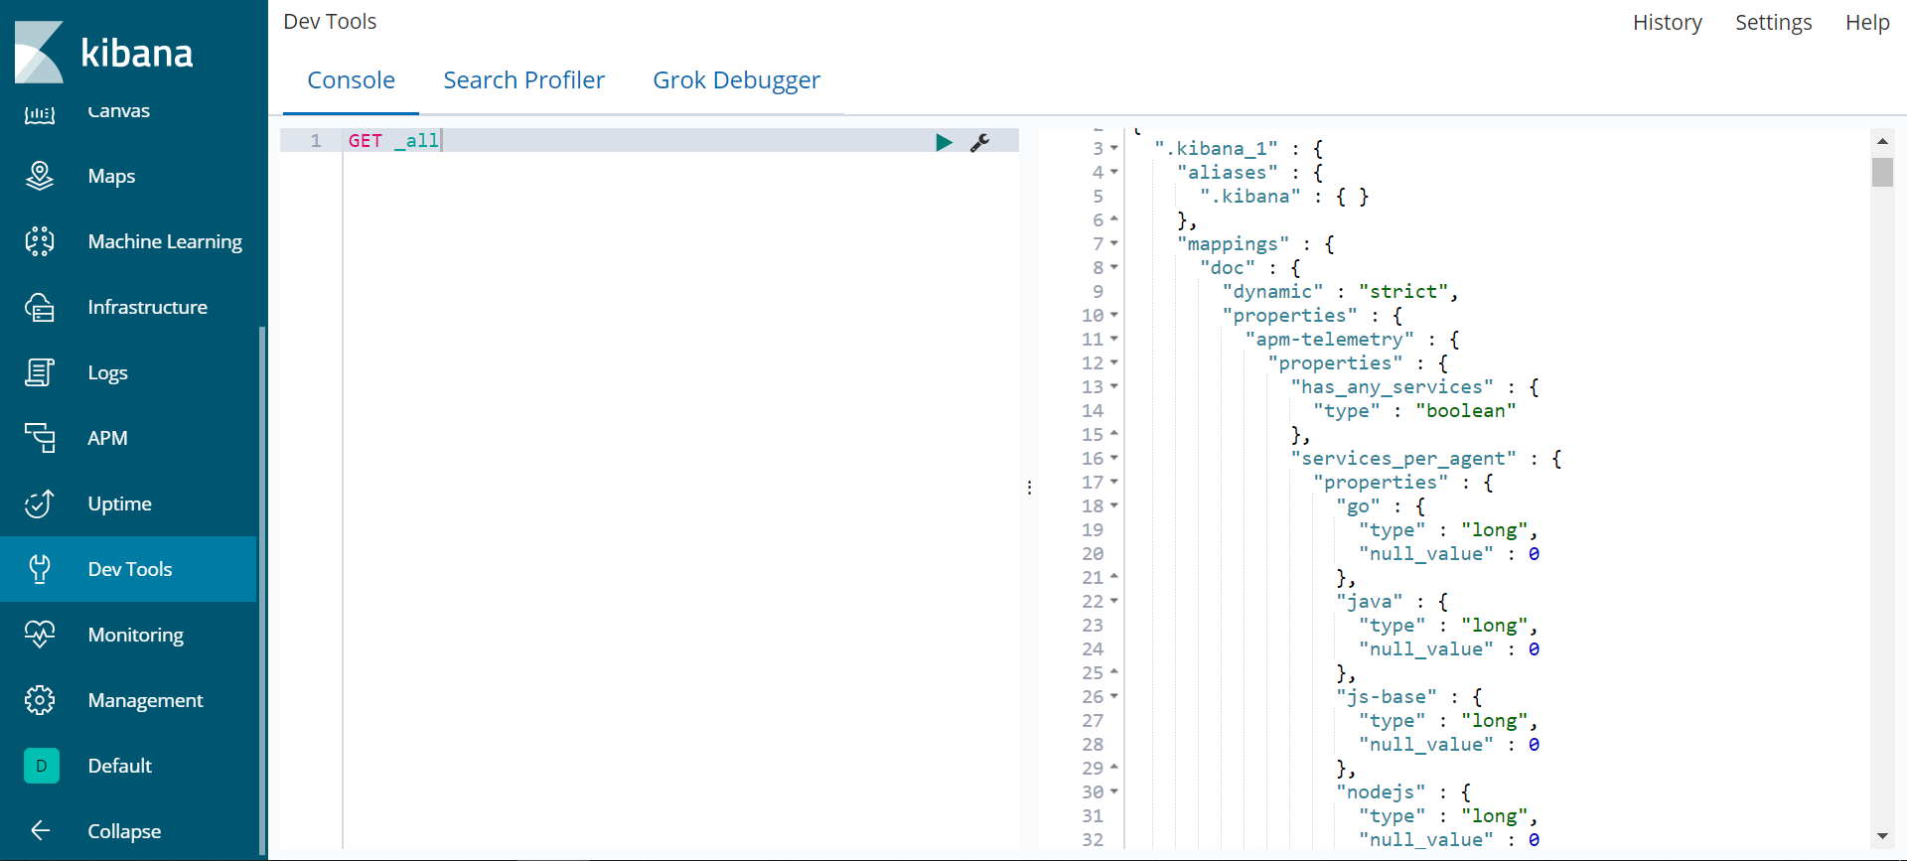Collapse fold at line 13 has_any_services
The image size is (1907, 861).
tap(1114, 386)
